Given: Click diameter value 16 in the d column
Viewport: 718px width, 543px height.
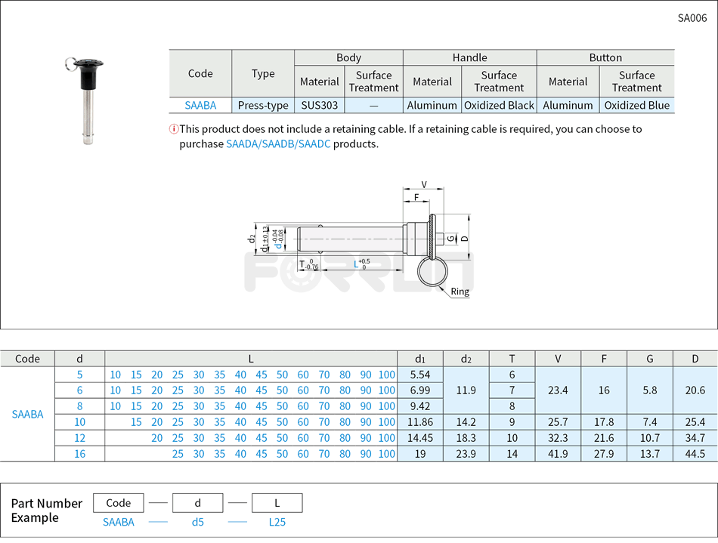Looking at the screenshot, I should point(79,454).
